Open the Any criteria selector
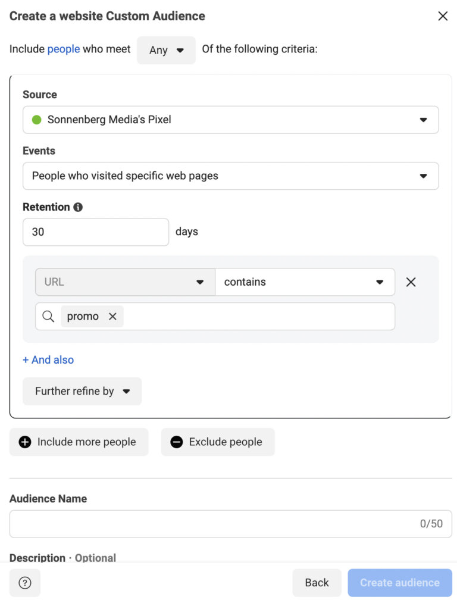 166,50
